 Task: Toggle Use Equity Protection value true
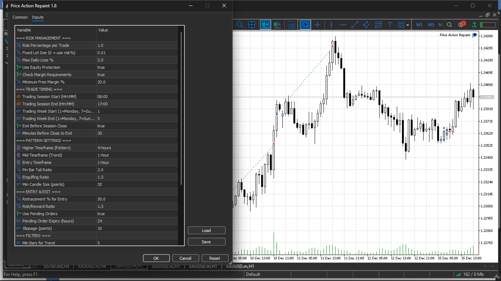click(x=137, y=67)
